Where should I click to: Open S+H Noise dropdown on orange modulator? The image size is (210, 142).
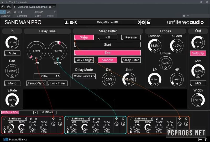pos(143,119)
